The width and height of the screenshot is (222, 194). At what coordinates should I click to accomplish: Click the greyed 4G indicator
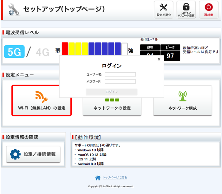click(x=42, y=52)
